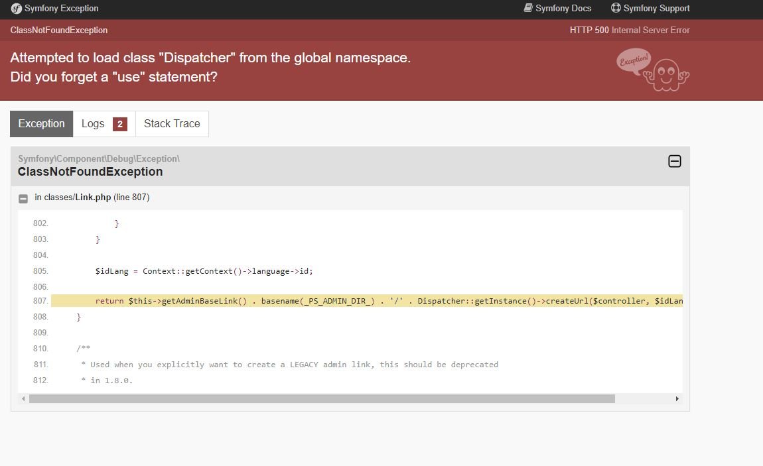Viewport: 763px width, 466px height.
Task: Click the classes/Link.php file path
Action: click(x=78, y=198)
